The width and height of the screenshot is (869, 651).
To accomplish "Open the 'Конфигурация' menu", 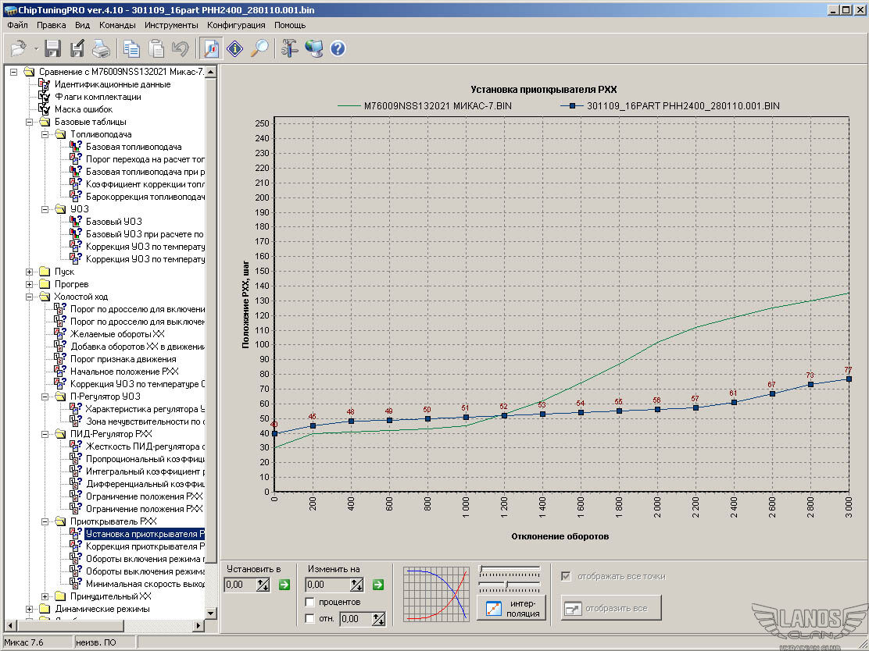I will 236,25.
